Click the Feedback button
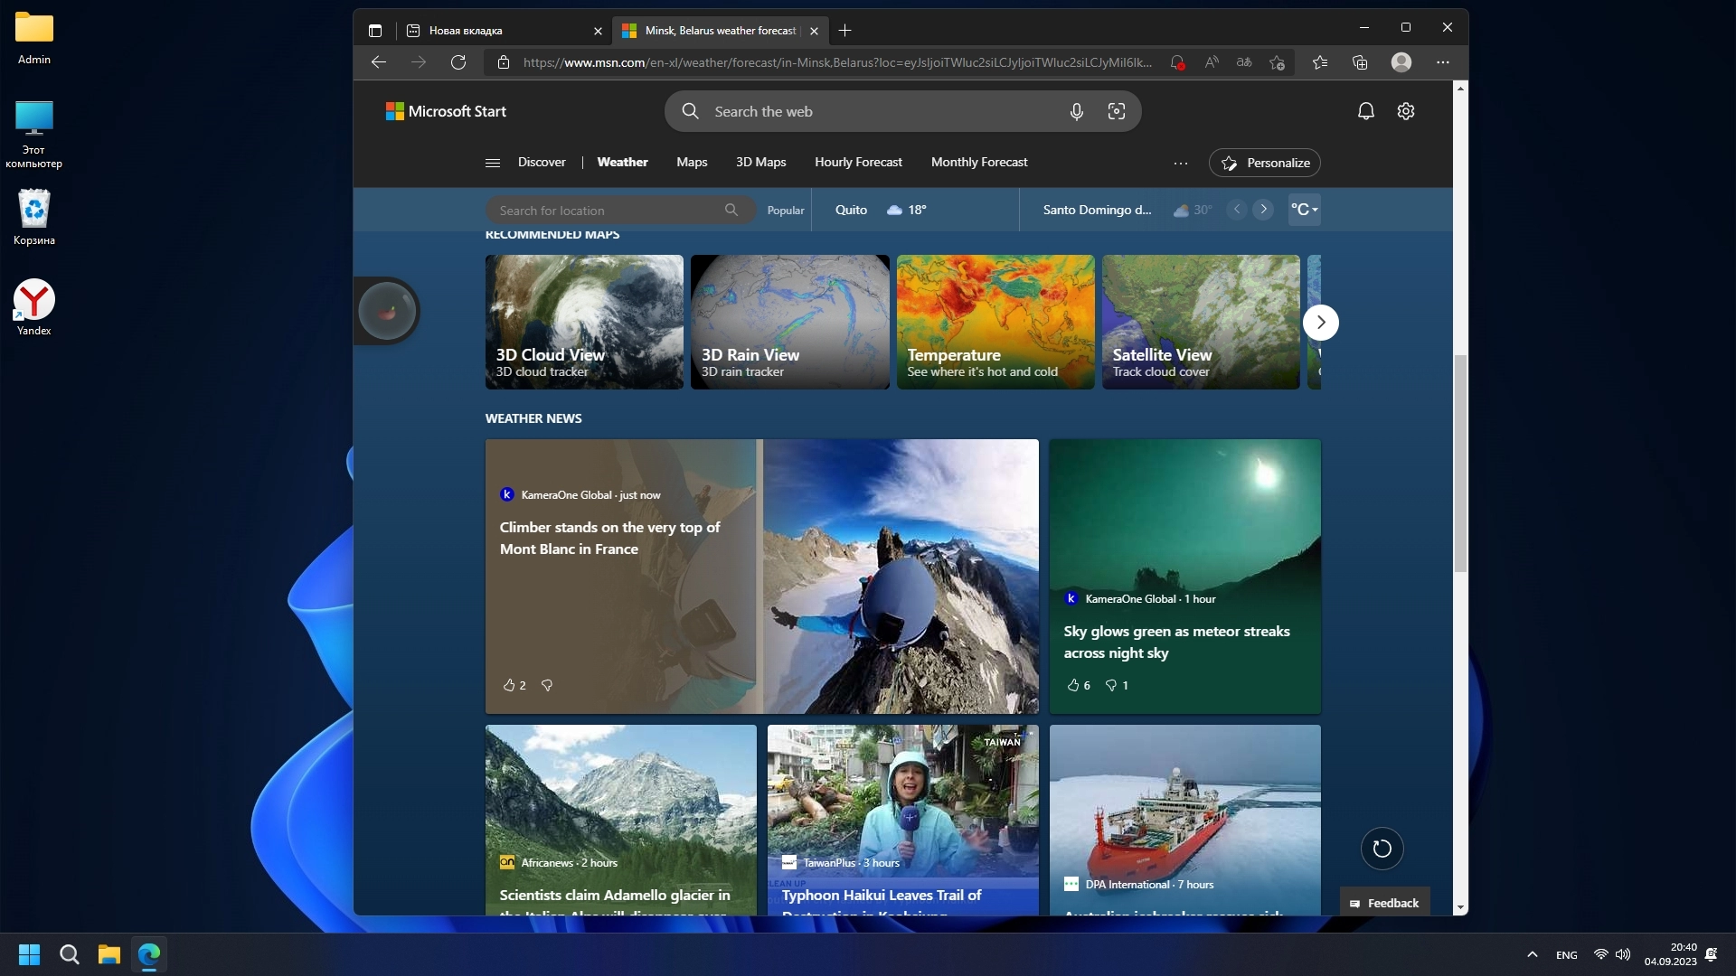 [x=1384, y=903]
